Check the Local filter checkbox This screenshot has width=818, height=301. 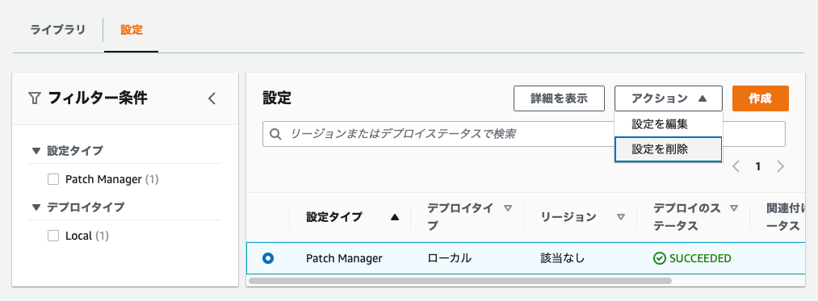[53, 236]
